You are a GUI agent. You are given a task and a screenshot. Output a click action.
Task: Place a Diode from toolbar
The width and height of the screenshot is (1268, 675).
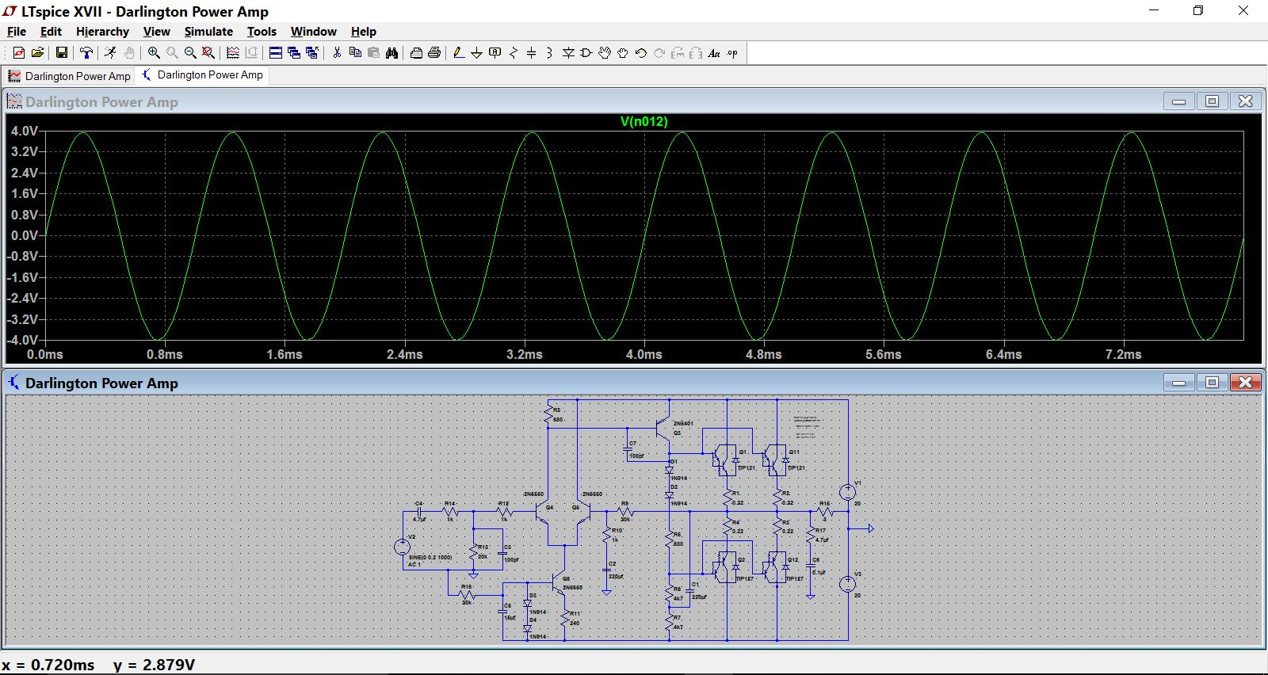click(568, 53)
